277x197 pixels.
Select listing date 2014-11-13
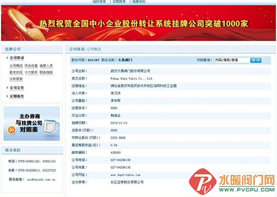tap(119, 123)
